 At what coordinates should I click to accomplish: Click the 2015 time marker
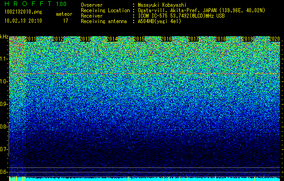[139, 39]
